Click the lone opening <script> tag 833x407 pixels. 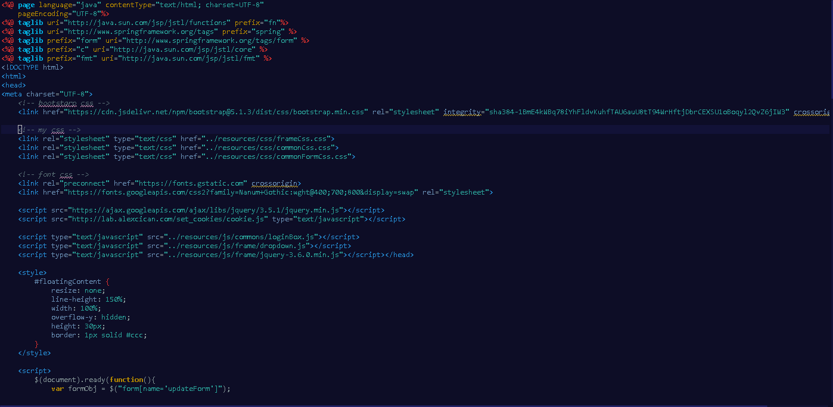35,371
